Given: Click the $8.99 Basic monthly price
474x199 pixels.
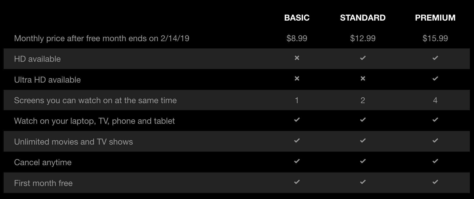Looking at the screenshot, I should pyautogui.click(x=297, y=38).
